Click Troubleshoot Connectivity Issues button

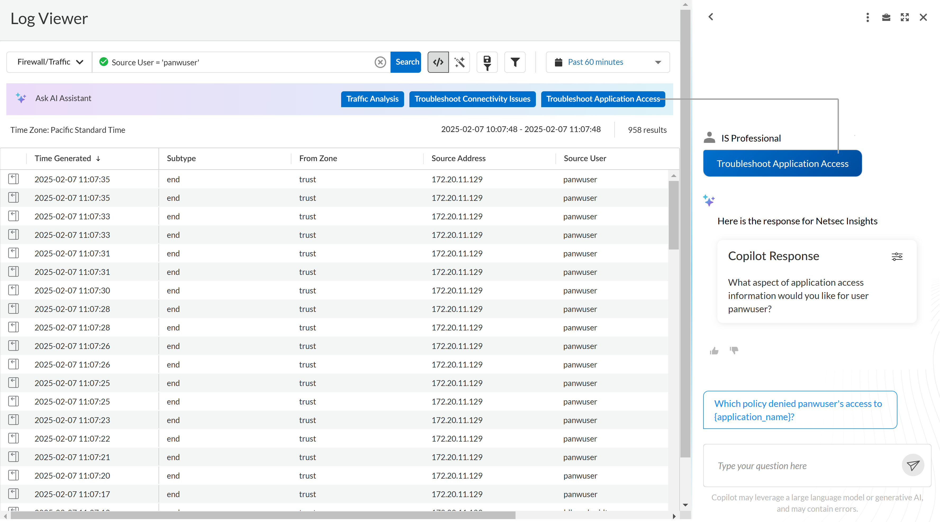coord(472,99)
